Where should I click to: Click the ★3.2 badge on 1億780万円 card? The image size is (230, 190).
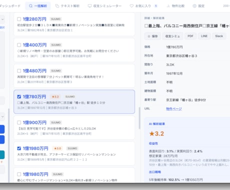point(55,96)
